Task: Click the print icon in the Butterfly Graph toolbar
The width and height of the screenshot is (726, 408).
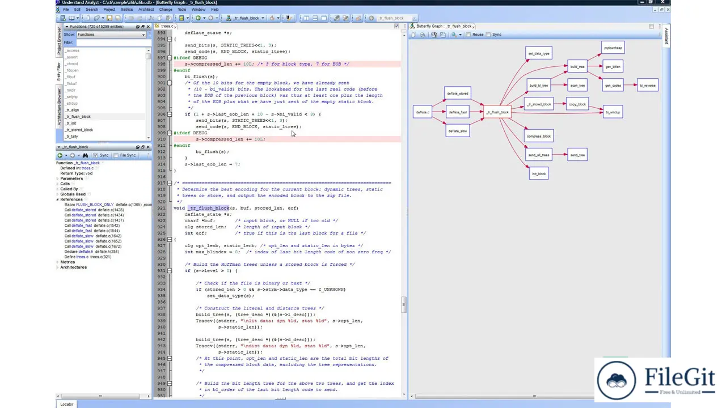Action: coord(423,35)
